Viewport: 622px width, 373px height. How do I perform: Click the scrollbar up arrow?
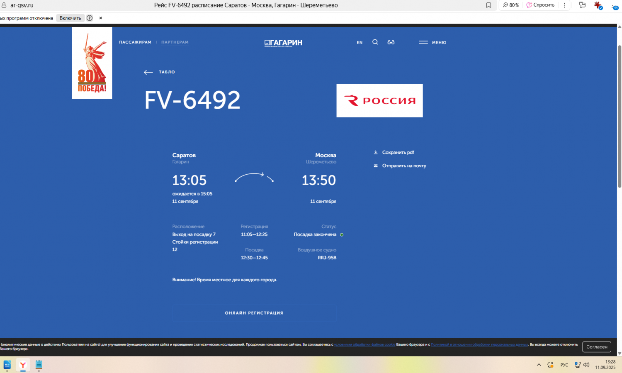tap(620, 27)
